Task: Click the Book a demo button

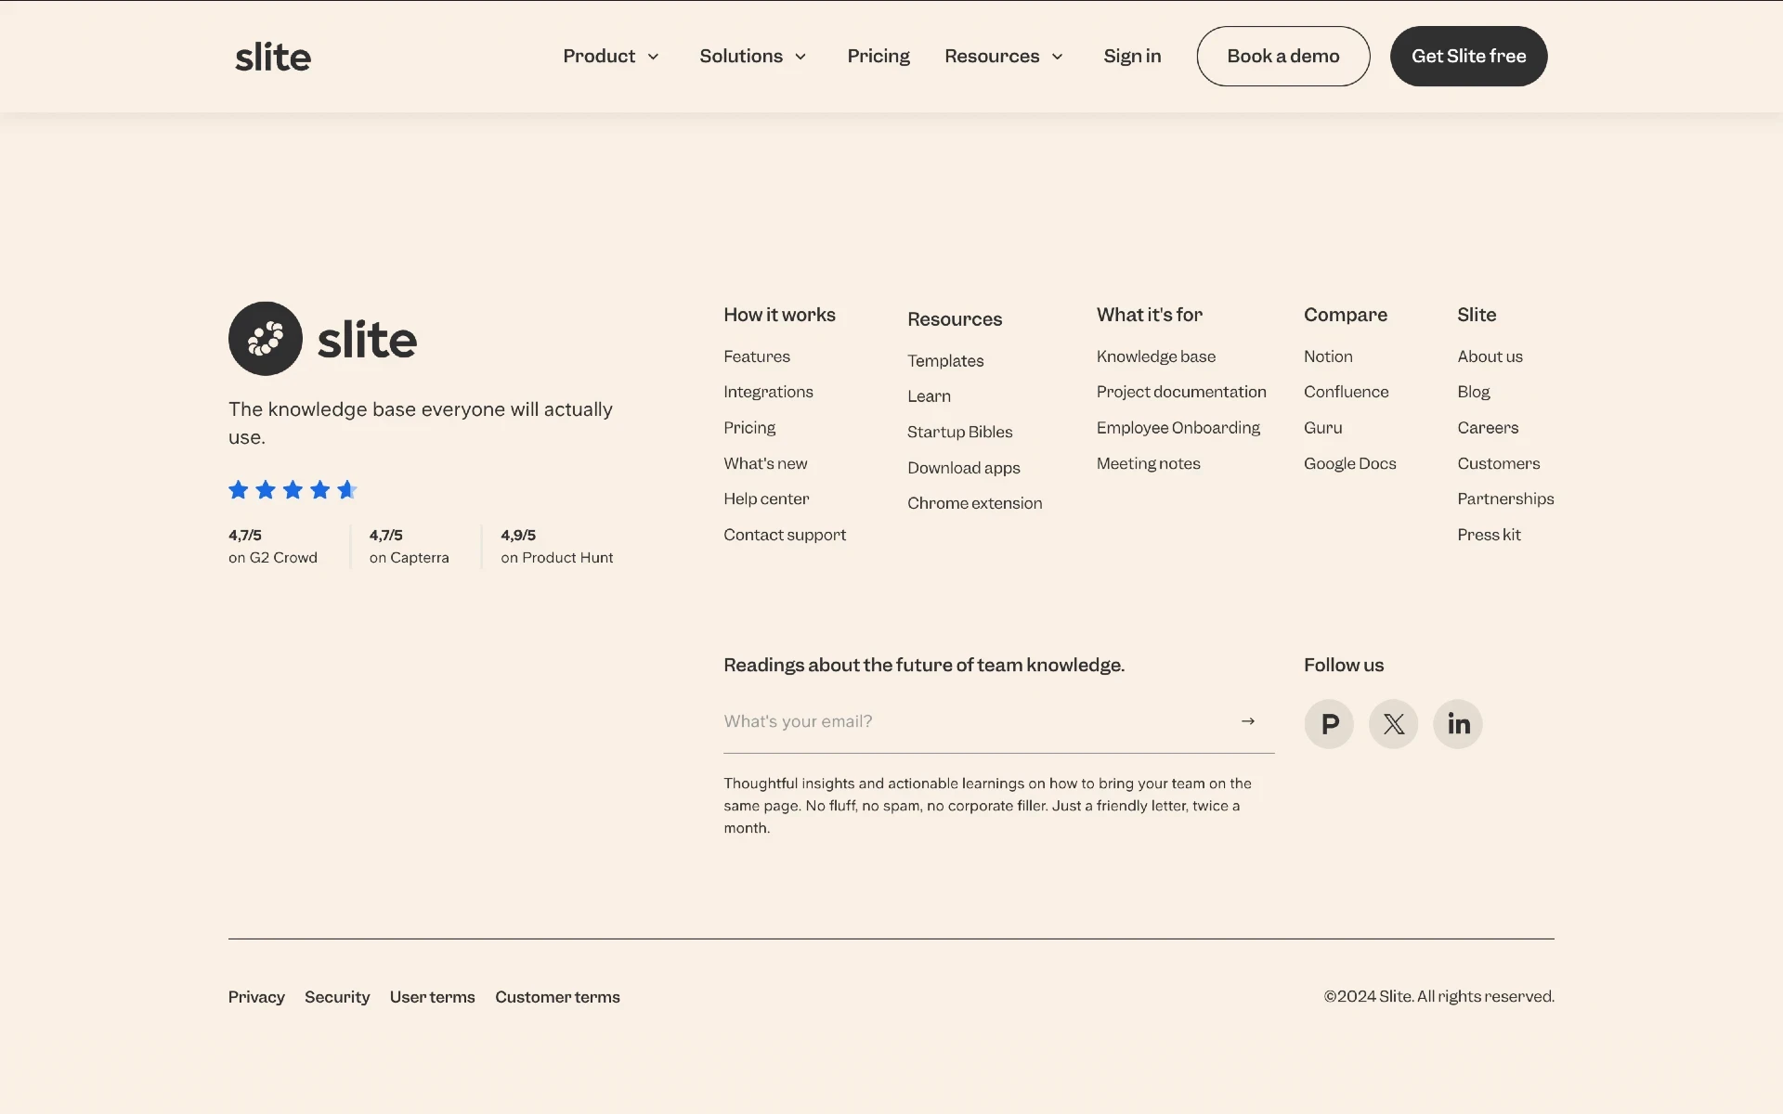Action: click(1282, 55)
